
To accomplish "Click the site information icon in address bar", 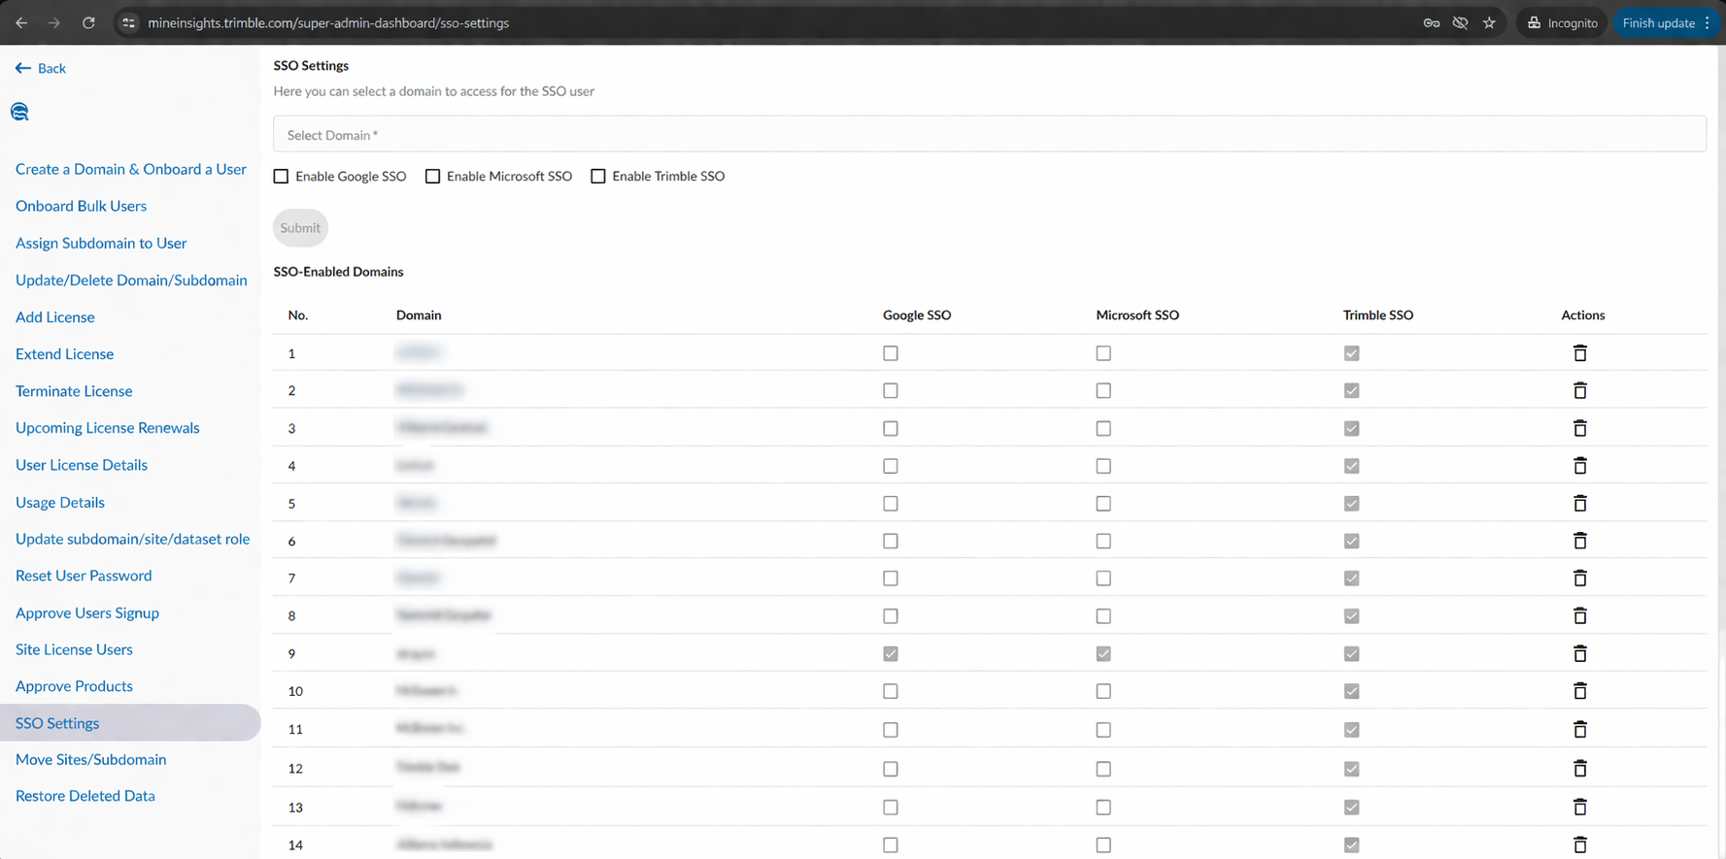I will pos(128,22).
